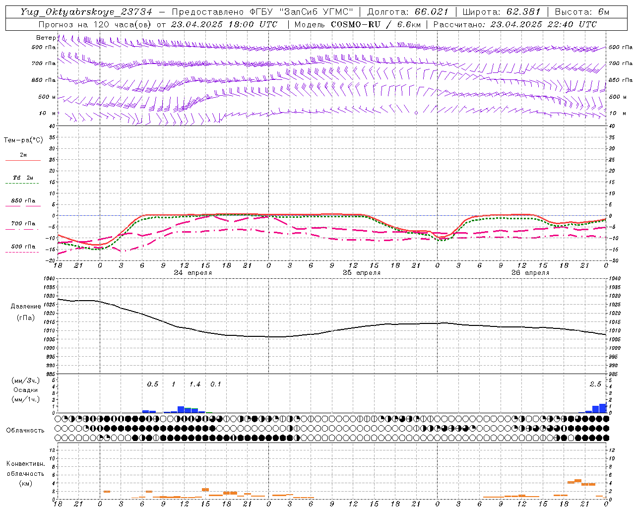Click the 0.5 precipitation total value

(153, 384)
